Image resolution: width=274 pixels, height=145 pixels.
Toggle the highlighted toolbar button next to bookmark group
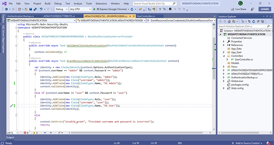[154, 9]
